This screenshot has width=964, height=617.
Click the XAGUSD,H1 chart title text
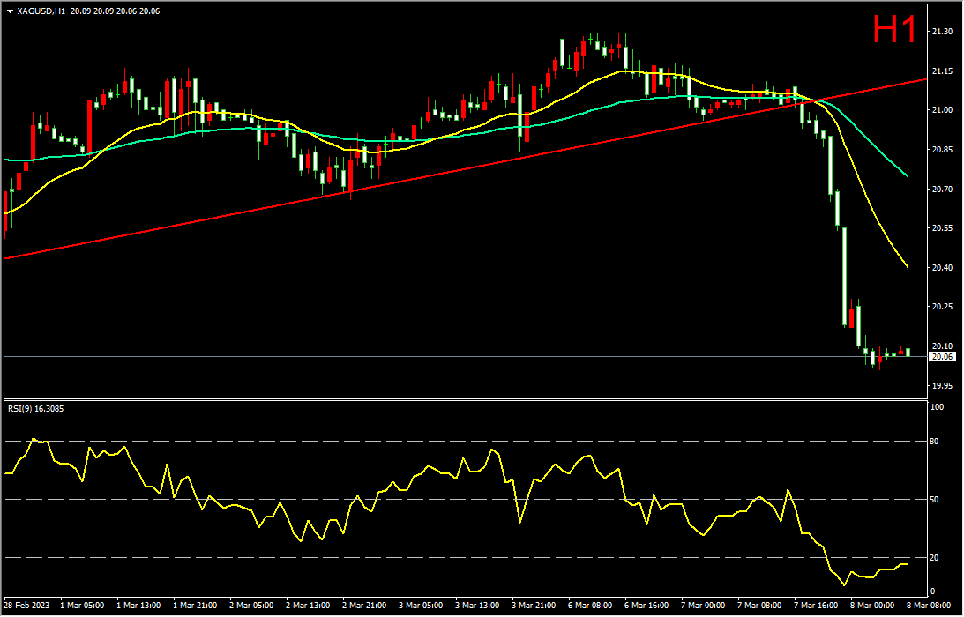[41, 11]
